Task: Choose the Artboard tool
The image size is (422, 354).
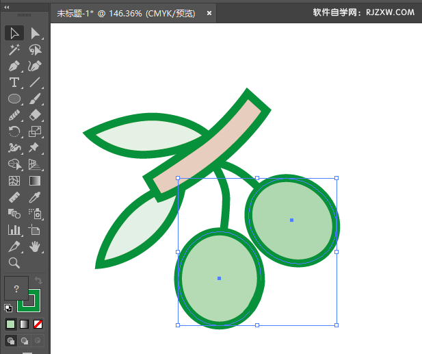Action: coord(35,230)
